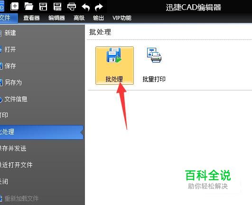The height and width of the screenshot is (205, 252).
Task: Click the New file icon in the quick toolbar
Action: click(14, 7)
